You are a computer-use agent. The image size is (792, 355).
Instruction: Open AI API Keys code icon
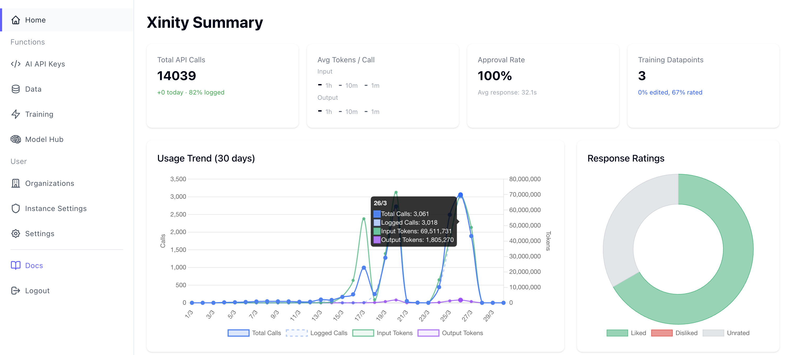click(16, 64)
